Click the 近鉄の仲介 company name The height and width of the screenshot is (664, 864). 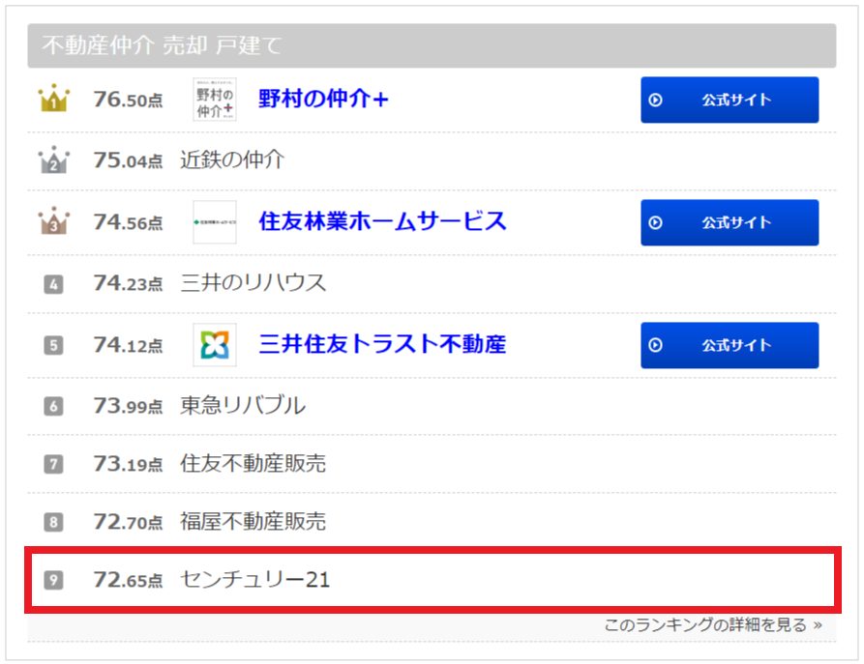[232, 159]
